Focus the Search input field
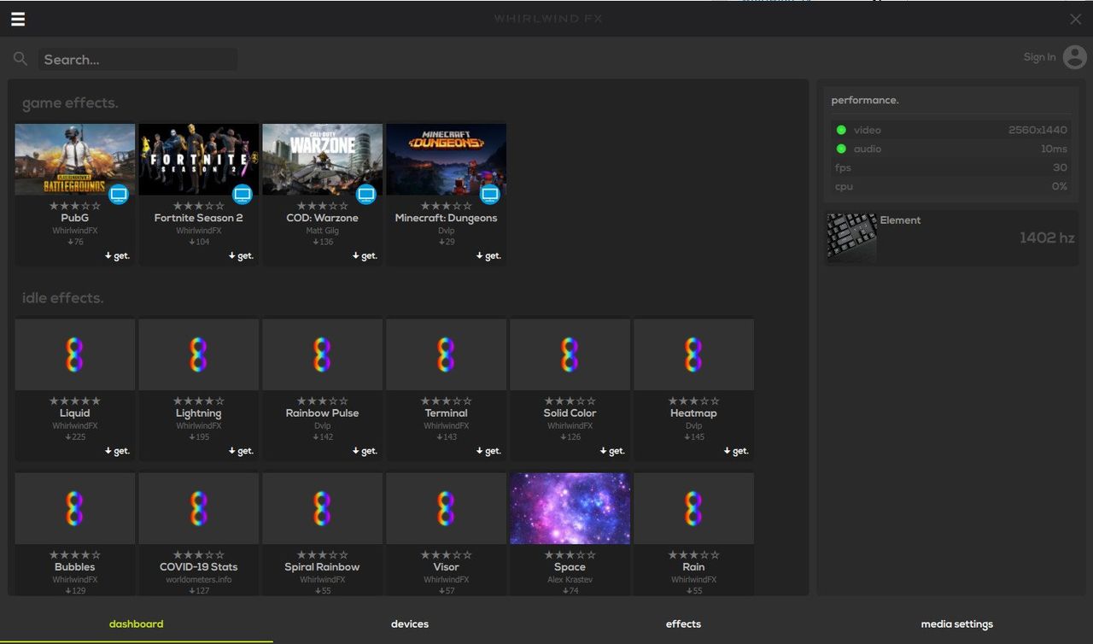The width and height of the screenshot is (1093, 644). (137, 60)
